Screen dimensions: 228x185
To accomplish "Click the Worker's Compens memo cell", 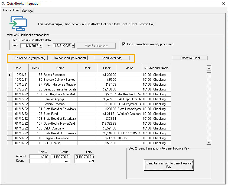I will pos(129,114).
